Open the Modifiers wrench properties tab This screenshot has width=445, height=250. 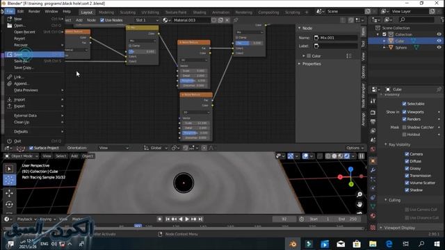[373, 170]
